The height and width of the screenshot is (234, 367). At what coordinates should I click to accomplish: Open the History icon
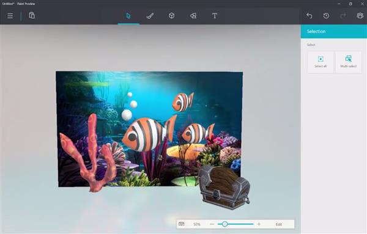click(x=326, y=16)
